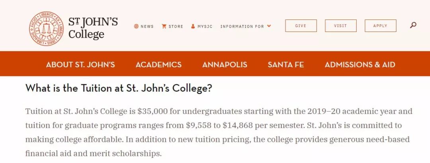
Task: Open the Santa Fe campus menu
Action: tap(286, 65)
